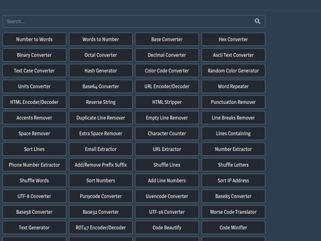Click the Shuffle Letters tool
The height and width of the screenshot is (241, 321).
(233, 165)
